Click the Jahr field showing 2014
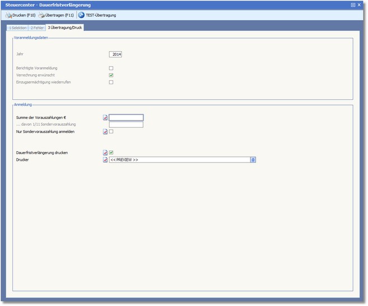The image size is (368, 306). [x=116, y=54]
